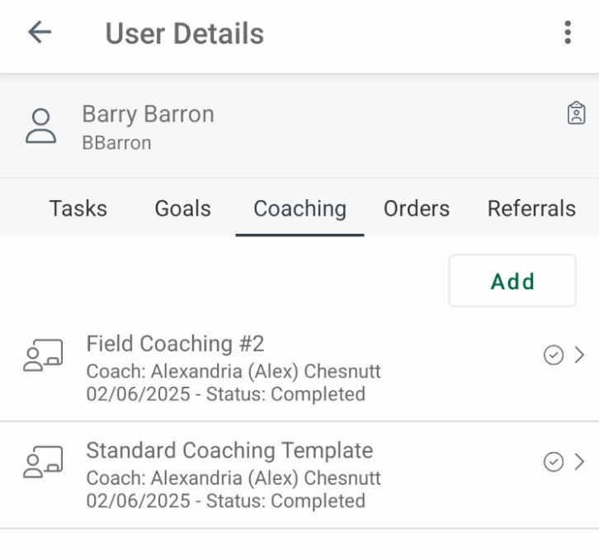
Task: Tap the BBarron username text
Action: (x=117, y=143)
